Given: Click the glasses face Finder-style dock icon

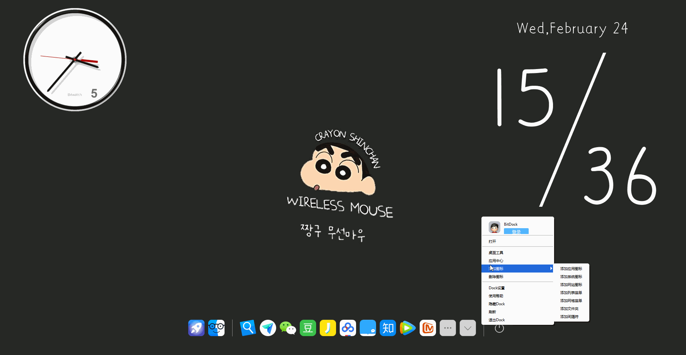Looking at the screenshot, I should (x=216, y=328).
